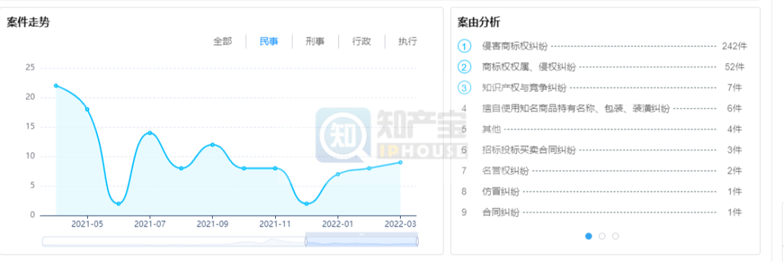Select third pagination dot in 案由分析

(x=616, y=236)
